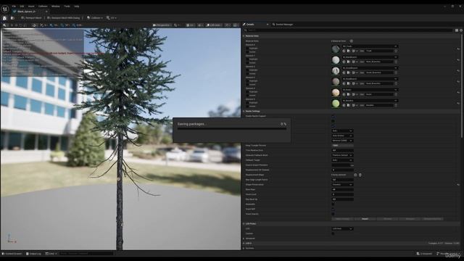Toggle the rotation snap icon in viewport toolbar
Image resolution: width=464 pixels, height=261 pixels.
tap(62, 25)
